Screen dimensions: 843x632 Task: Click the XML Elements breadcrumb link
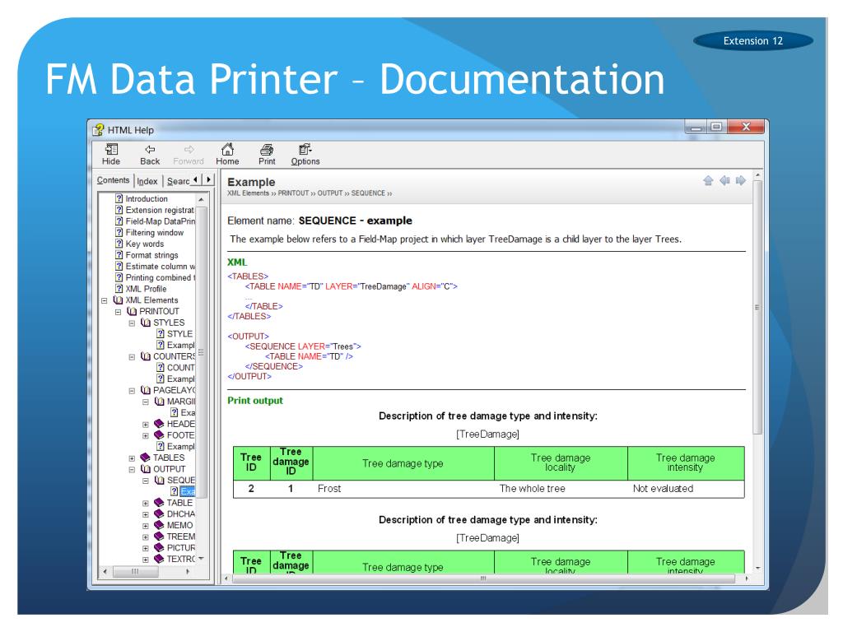[x=248, y=193]
